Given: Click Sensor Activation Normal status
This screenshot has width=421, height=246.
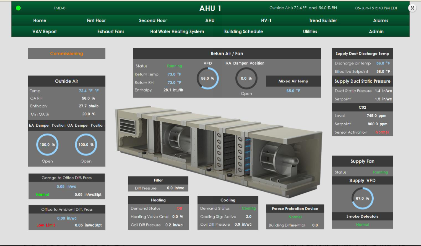Looking at the screenshot, I should coord(382,132).
